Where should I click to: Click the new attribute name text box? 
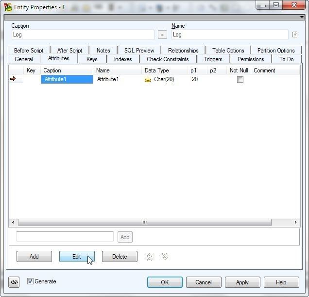click(65, 236)
